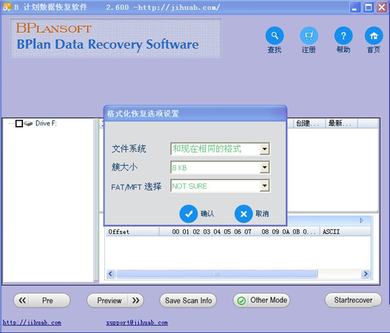The width and height of the screenshot is (390, 333).
Task: Click the Drive F: disk icon
Action: [28, 123]
